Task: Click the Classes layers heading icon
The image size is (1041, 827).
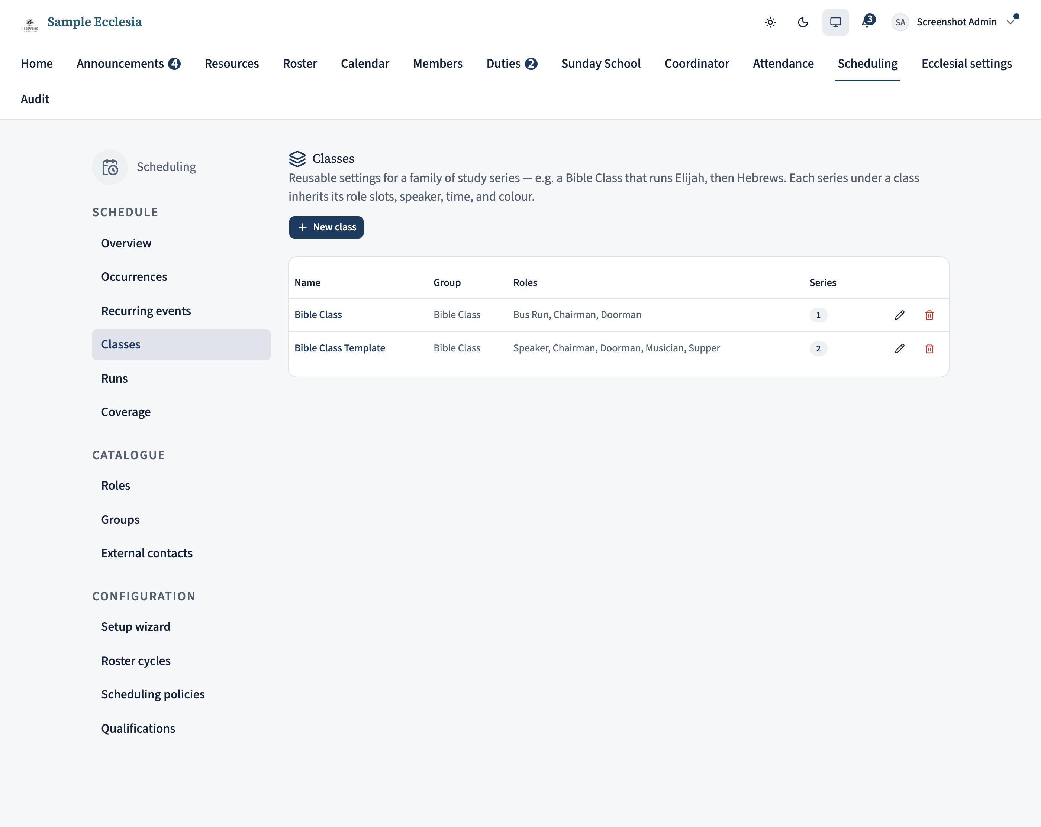Action: pos(297,159)
